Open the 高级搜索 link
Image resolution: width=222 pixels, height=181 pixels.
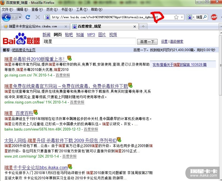[x=177, y=42]
